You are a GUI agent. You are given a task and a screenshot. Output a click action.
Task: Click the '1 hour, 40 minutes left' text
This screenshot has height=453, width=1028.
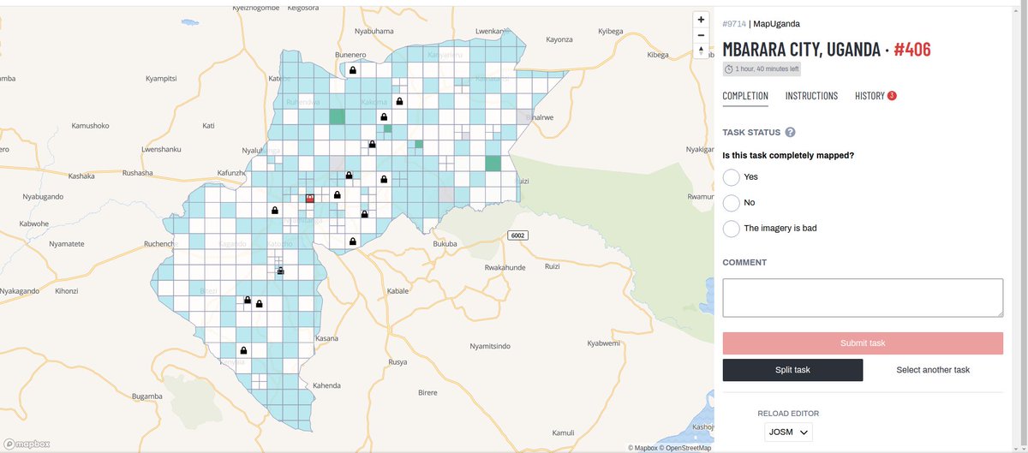coord(768,69)
